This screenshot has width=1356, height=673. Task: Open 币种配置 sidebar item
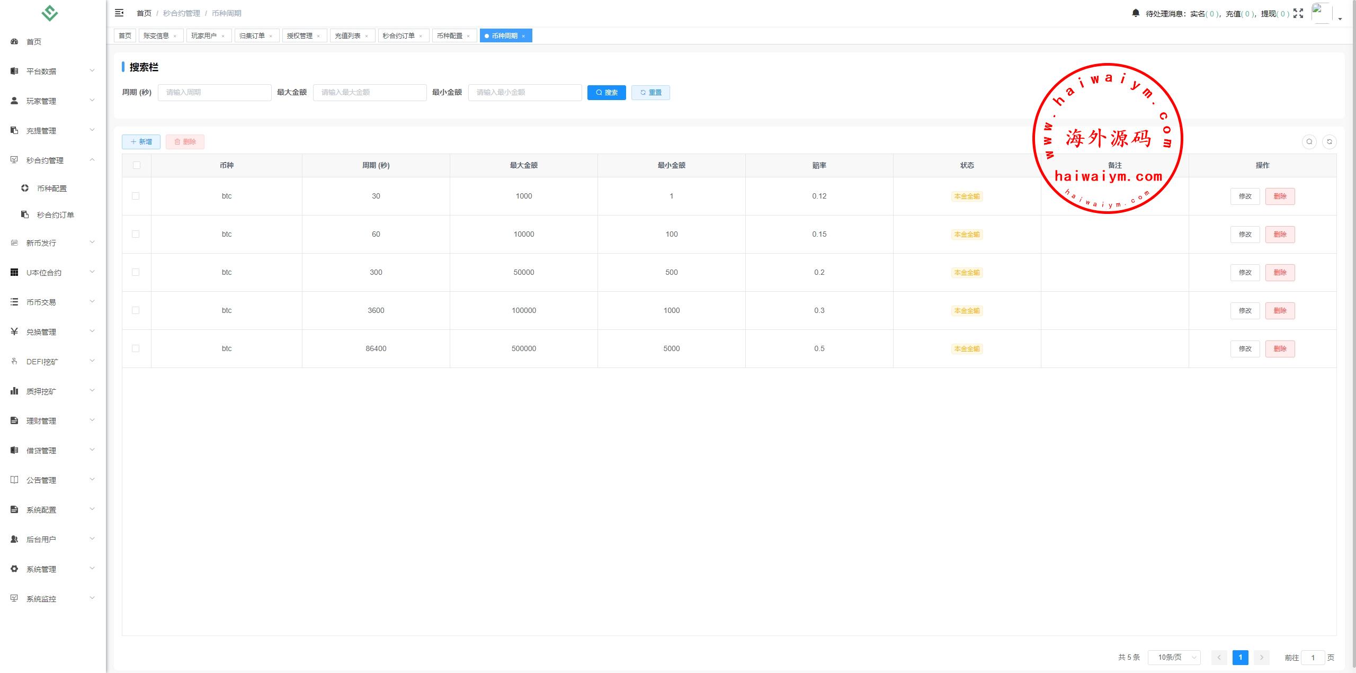pyautogui.click(x=51, y=189)
